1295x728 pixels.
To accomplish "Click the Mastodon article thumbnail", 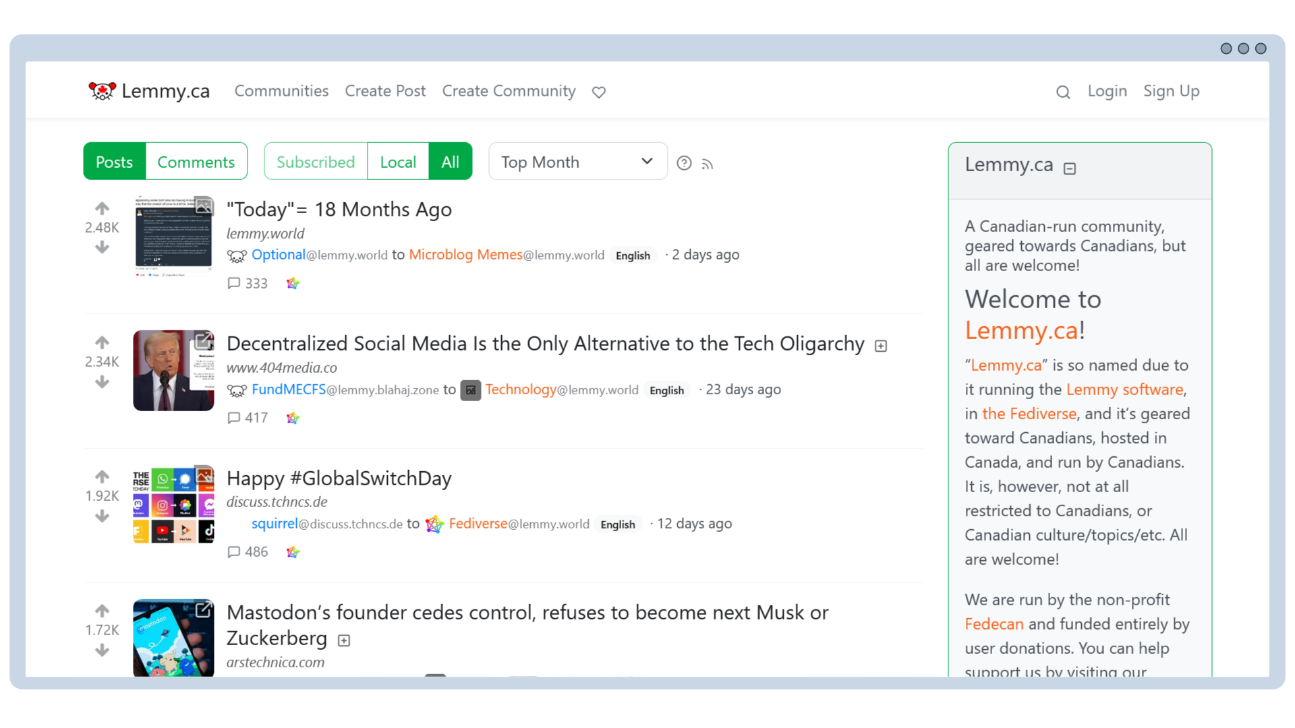I will (173, 637).
